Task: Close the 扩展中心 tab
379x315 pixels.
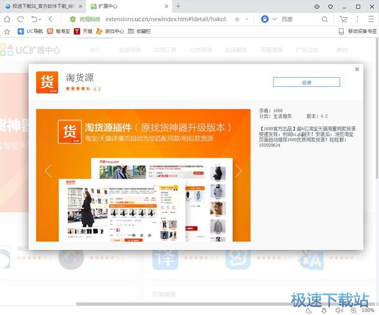Action: (167, 6)
